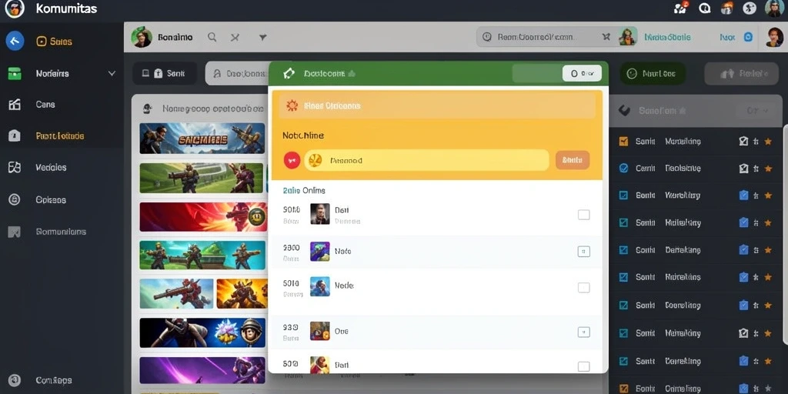Image resolution: width=788 pixels, height=394 pixels.
Task: Click the green Nnat Lsec button
Action: tap(653, 74)
